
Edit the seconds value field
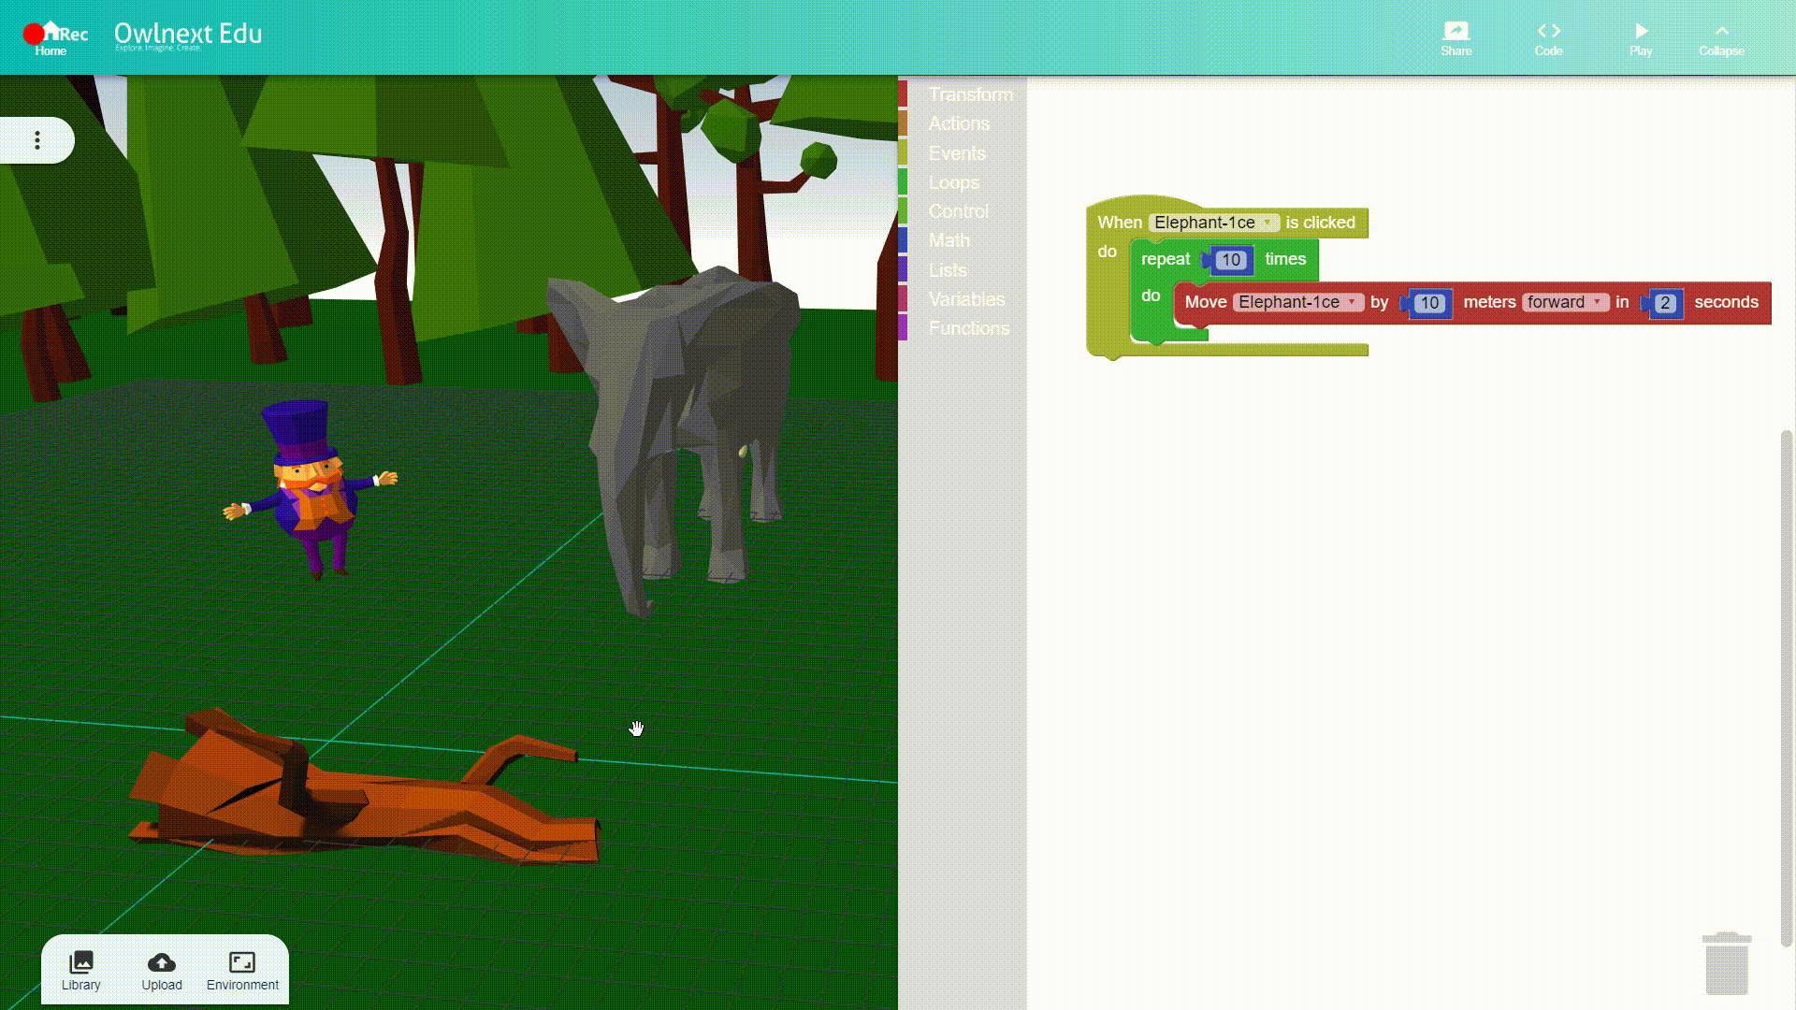pyautogui.click(x=1664, y=303)
